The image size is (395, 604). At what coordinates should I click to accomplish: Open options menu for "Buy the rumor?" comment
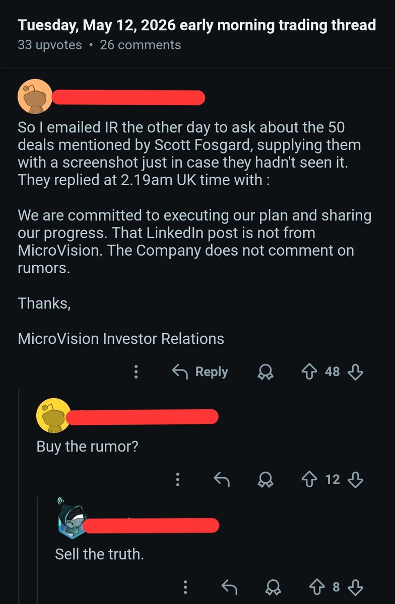point(177,480)
